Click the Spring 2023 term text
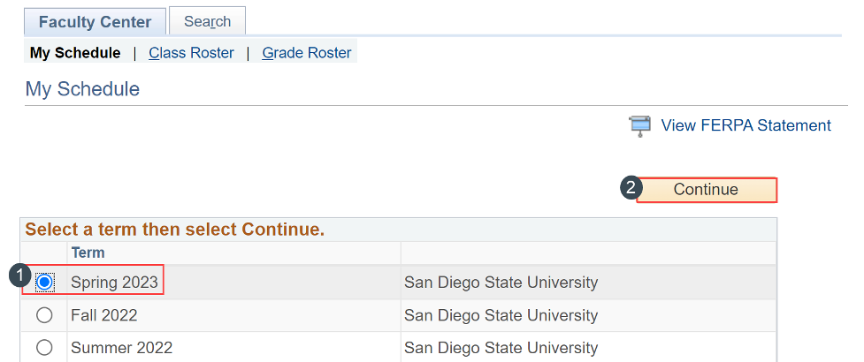864x362 pixels. tap(114, 283)
